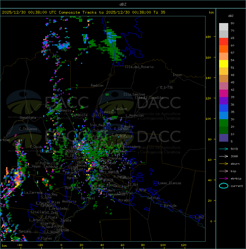Select the orange 57-60 dBZ color block
Screen dimensions: 246x249
(x=224, y=49)
